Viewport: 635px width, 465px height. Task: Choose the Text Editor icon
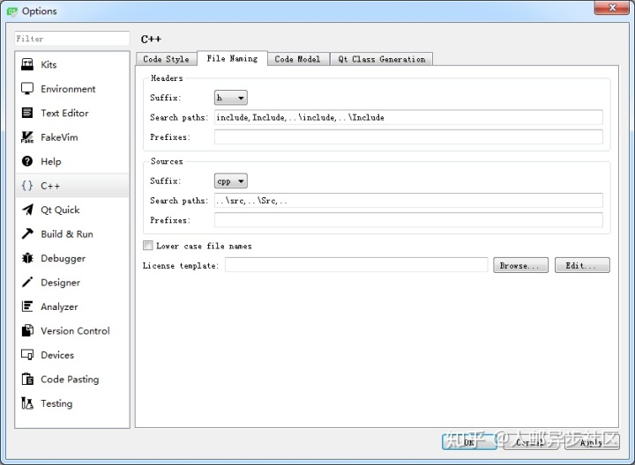coord(27,113)
